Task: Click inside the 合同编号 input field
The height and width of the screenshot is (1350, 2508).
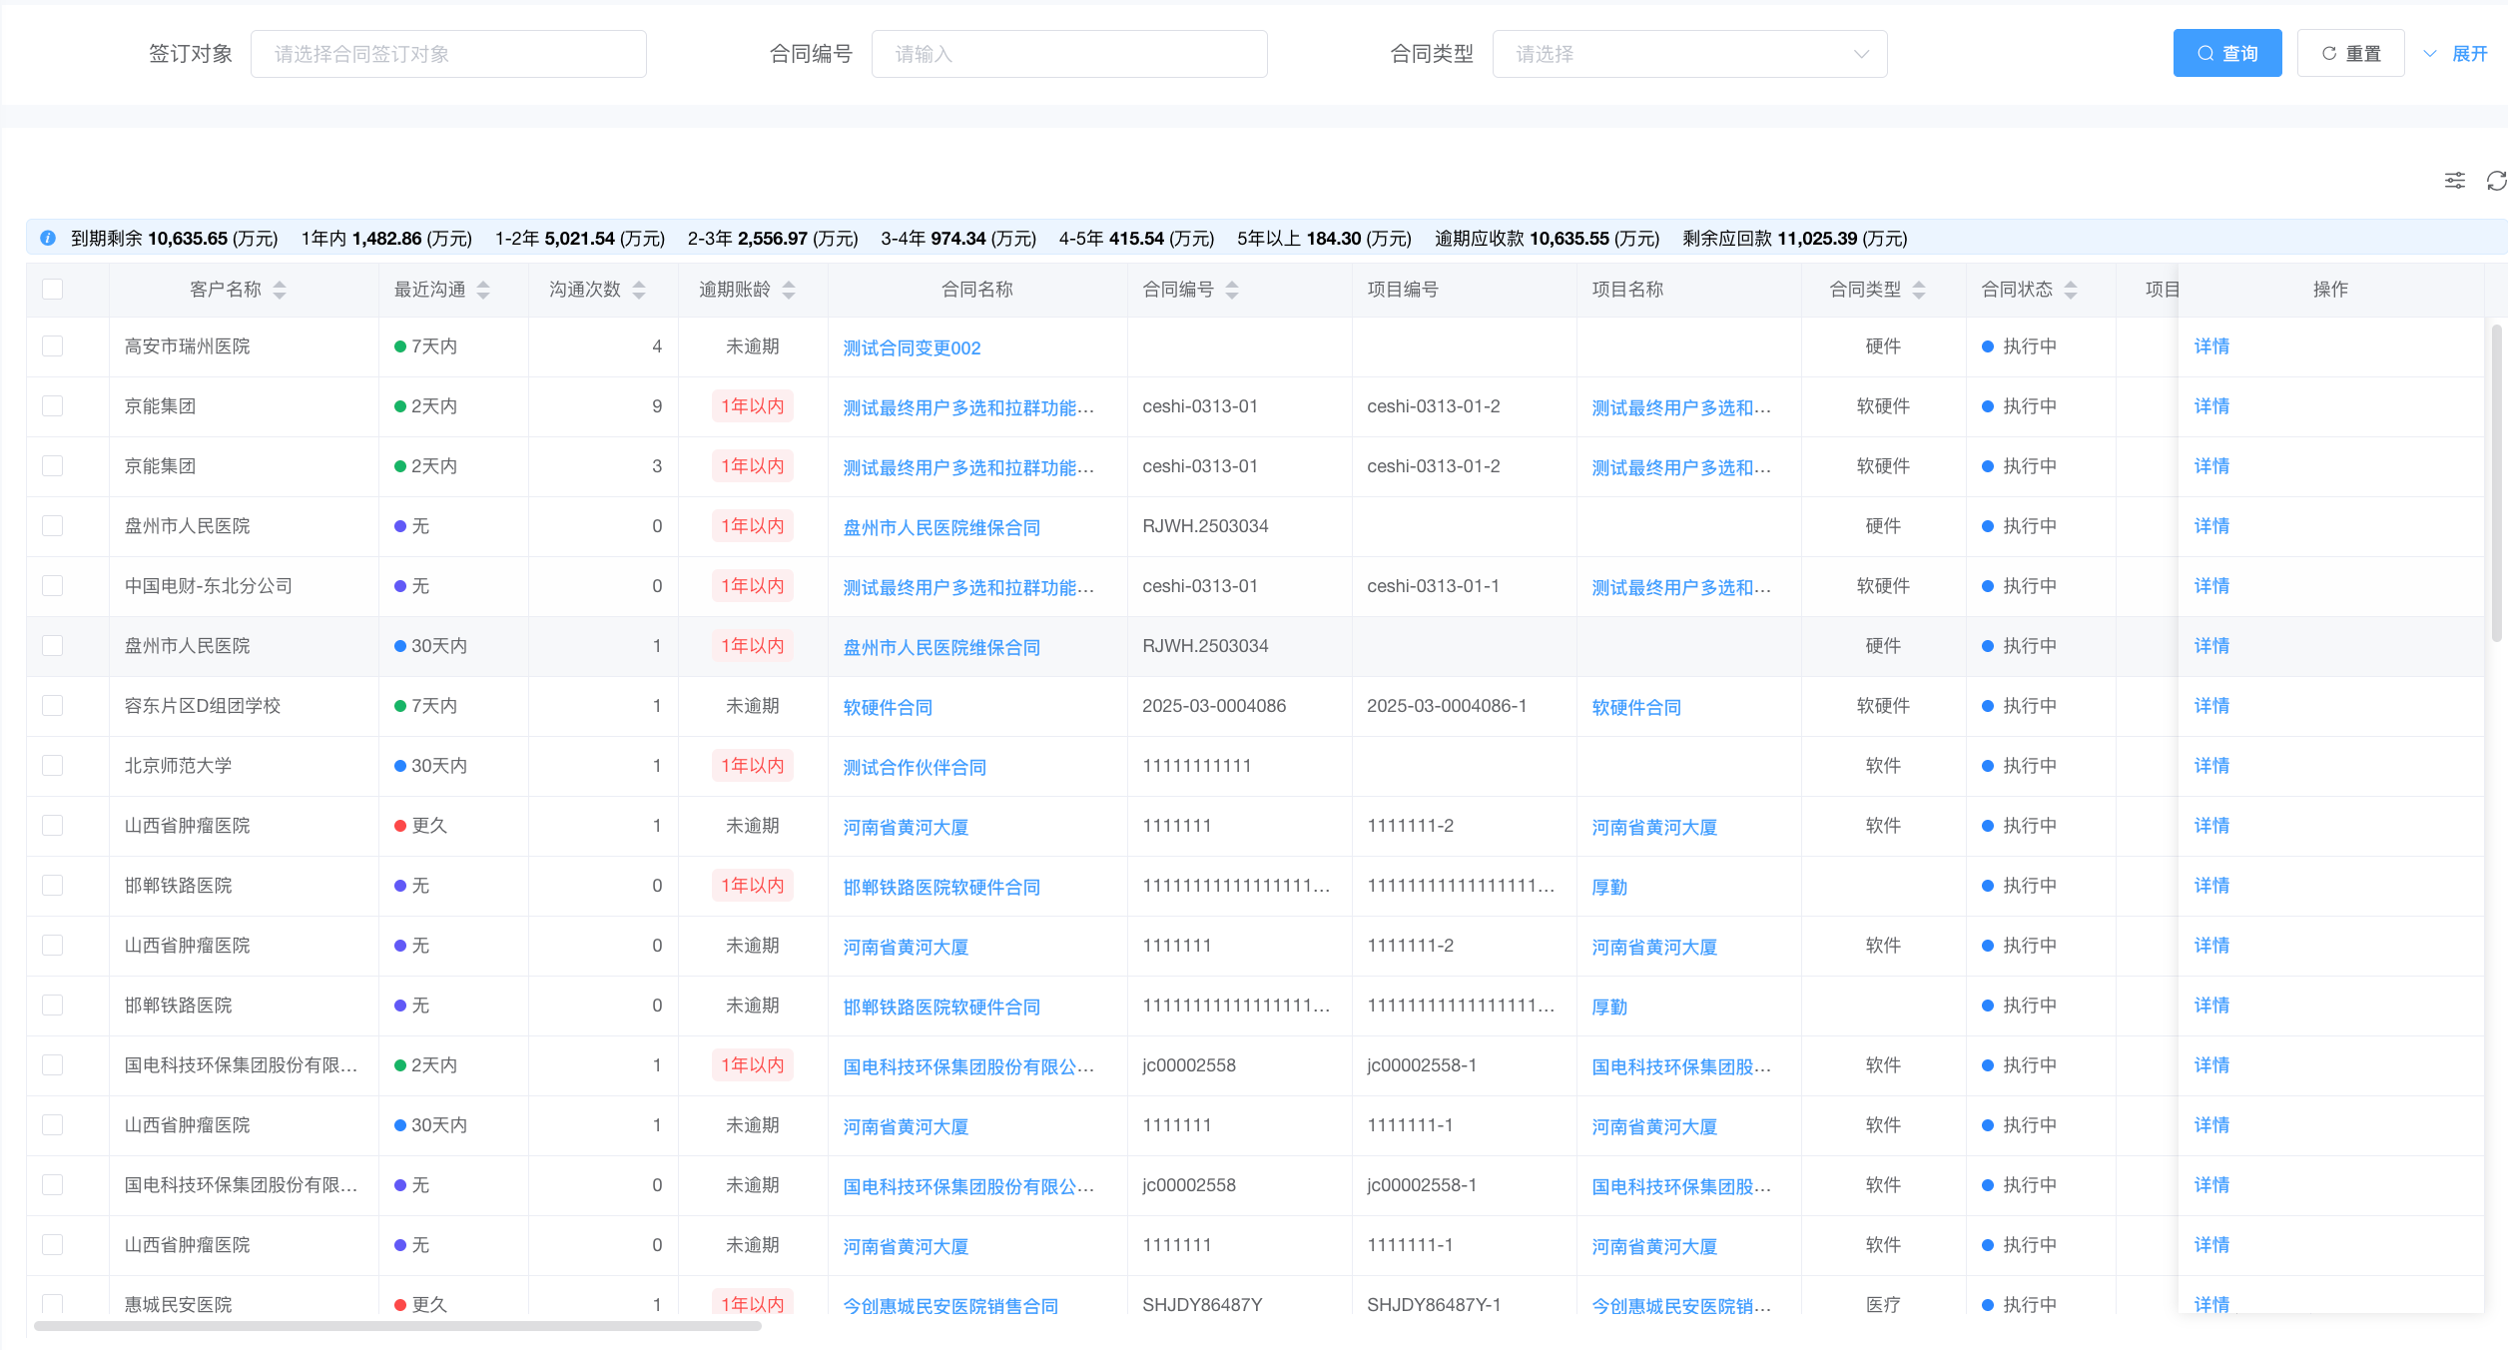Action: click(1068, 54)
